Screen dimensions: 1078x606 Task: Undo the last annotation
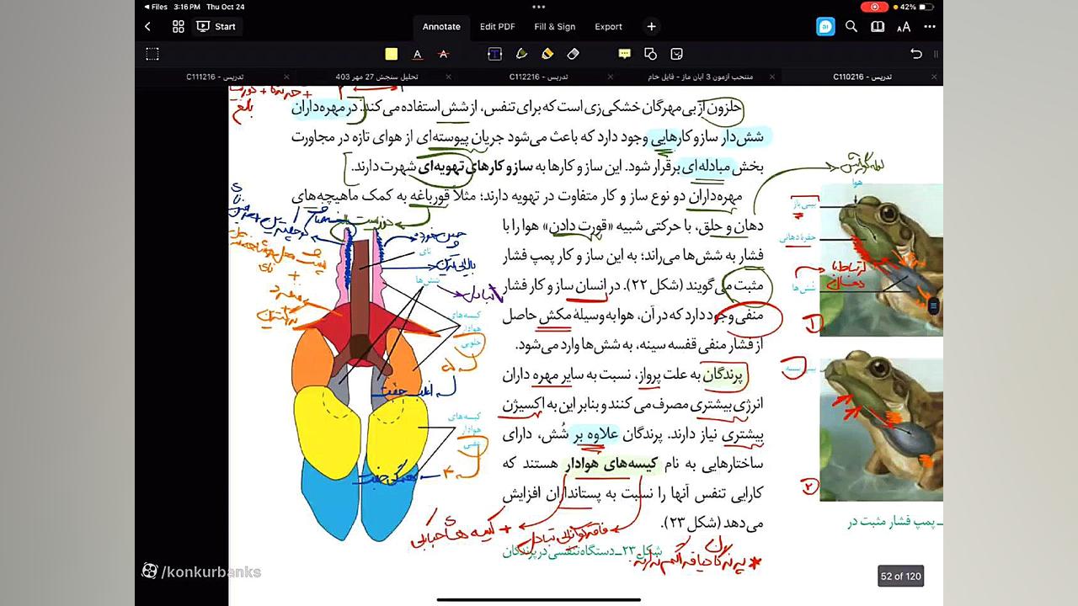916,54
